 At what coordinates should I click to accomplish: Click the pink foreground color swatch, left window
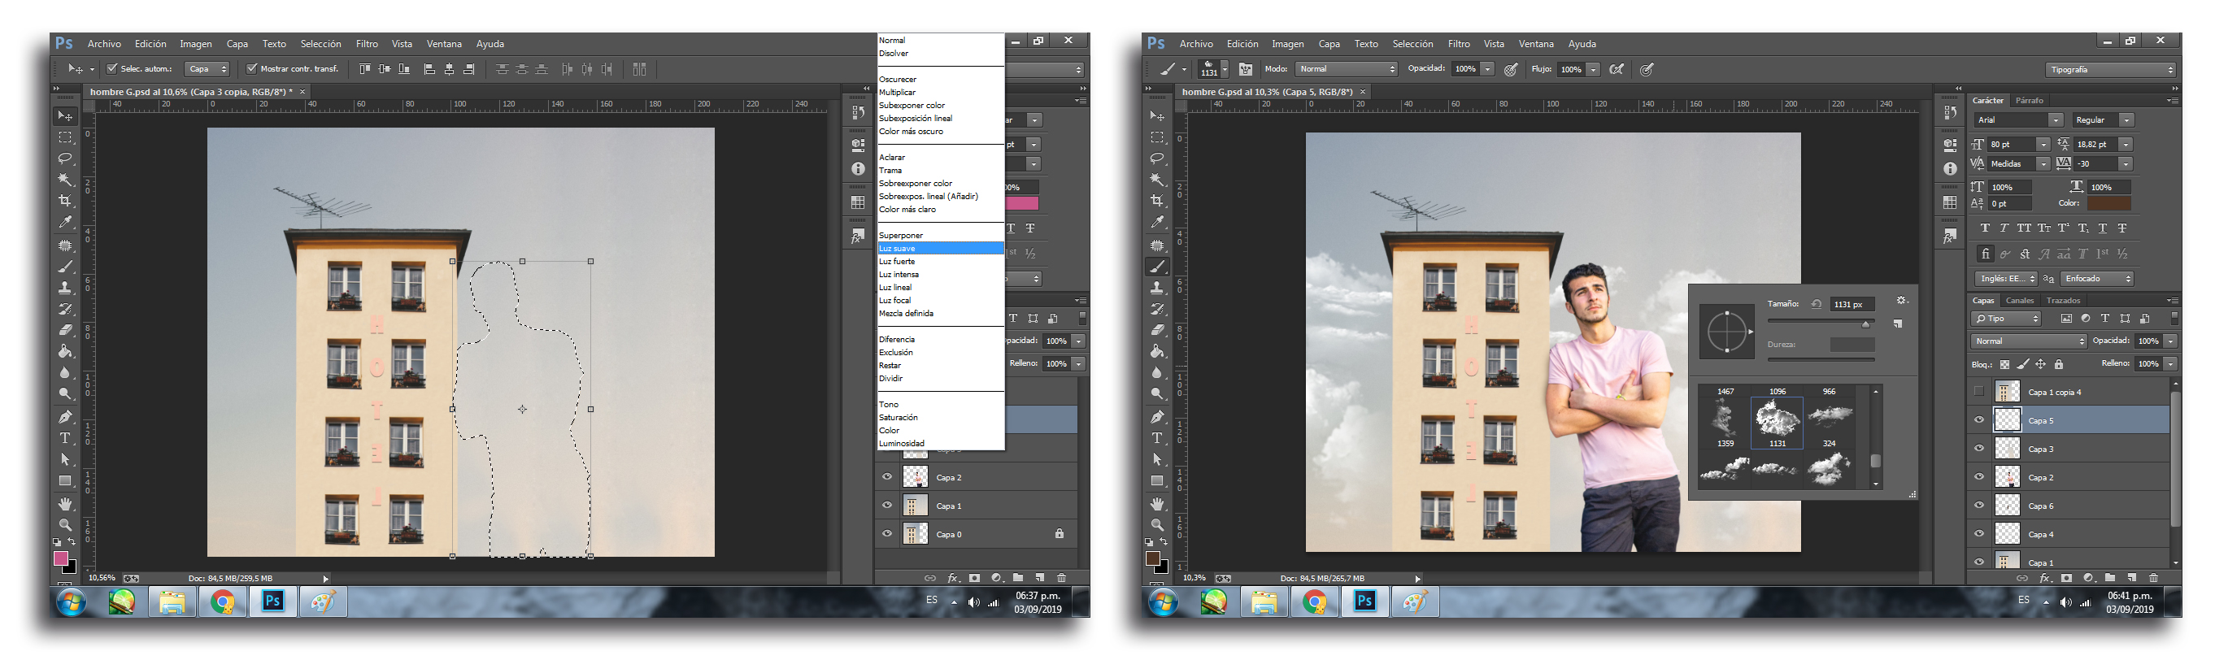62,558
